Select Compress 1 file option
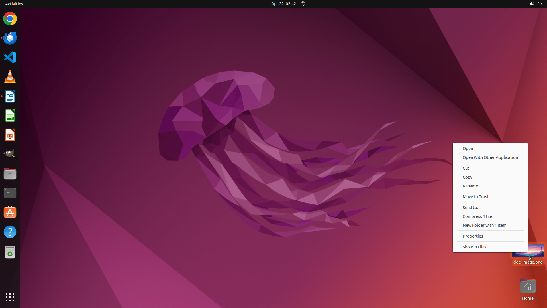547x308 pixels. [x=477, y=216]
